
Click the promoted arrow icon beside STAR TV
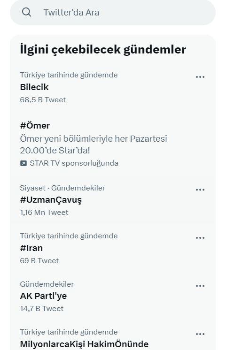(x=23, y=163)
